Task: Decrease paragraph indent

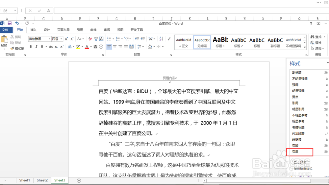Action: (137, 39)
